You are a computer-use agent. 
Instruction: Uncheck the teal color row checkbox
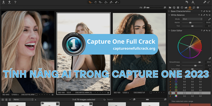pyautogui.click(x=170, y=84)
